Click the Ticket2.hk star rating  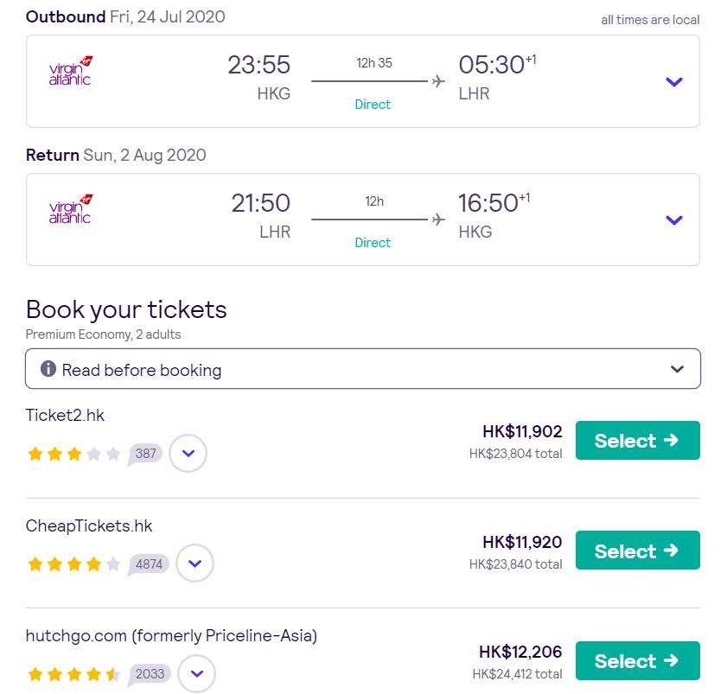point(74,454)
